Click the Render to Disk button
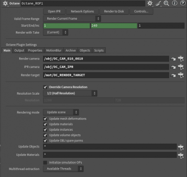Screen dimensions: 187x177 (114, 11)
